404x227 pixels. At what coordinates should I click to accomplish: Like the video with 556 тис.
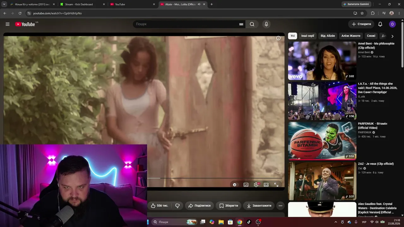point(159,206)
